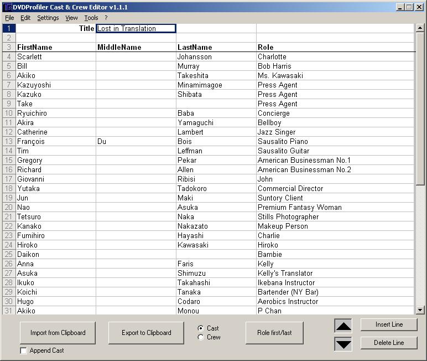Click the move line down arrow button
The width and height of the screenshot is (427, 361).
tap(343, 344)
